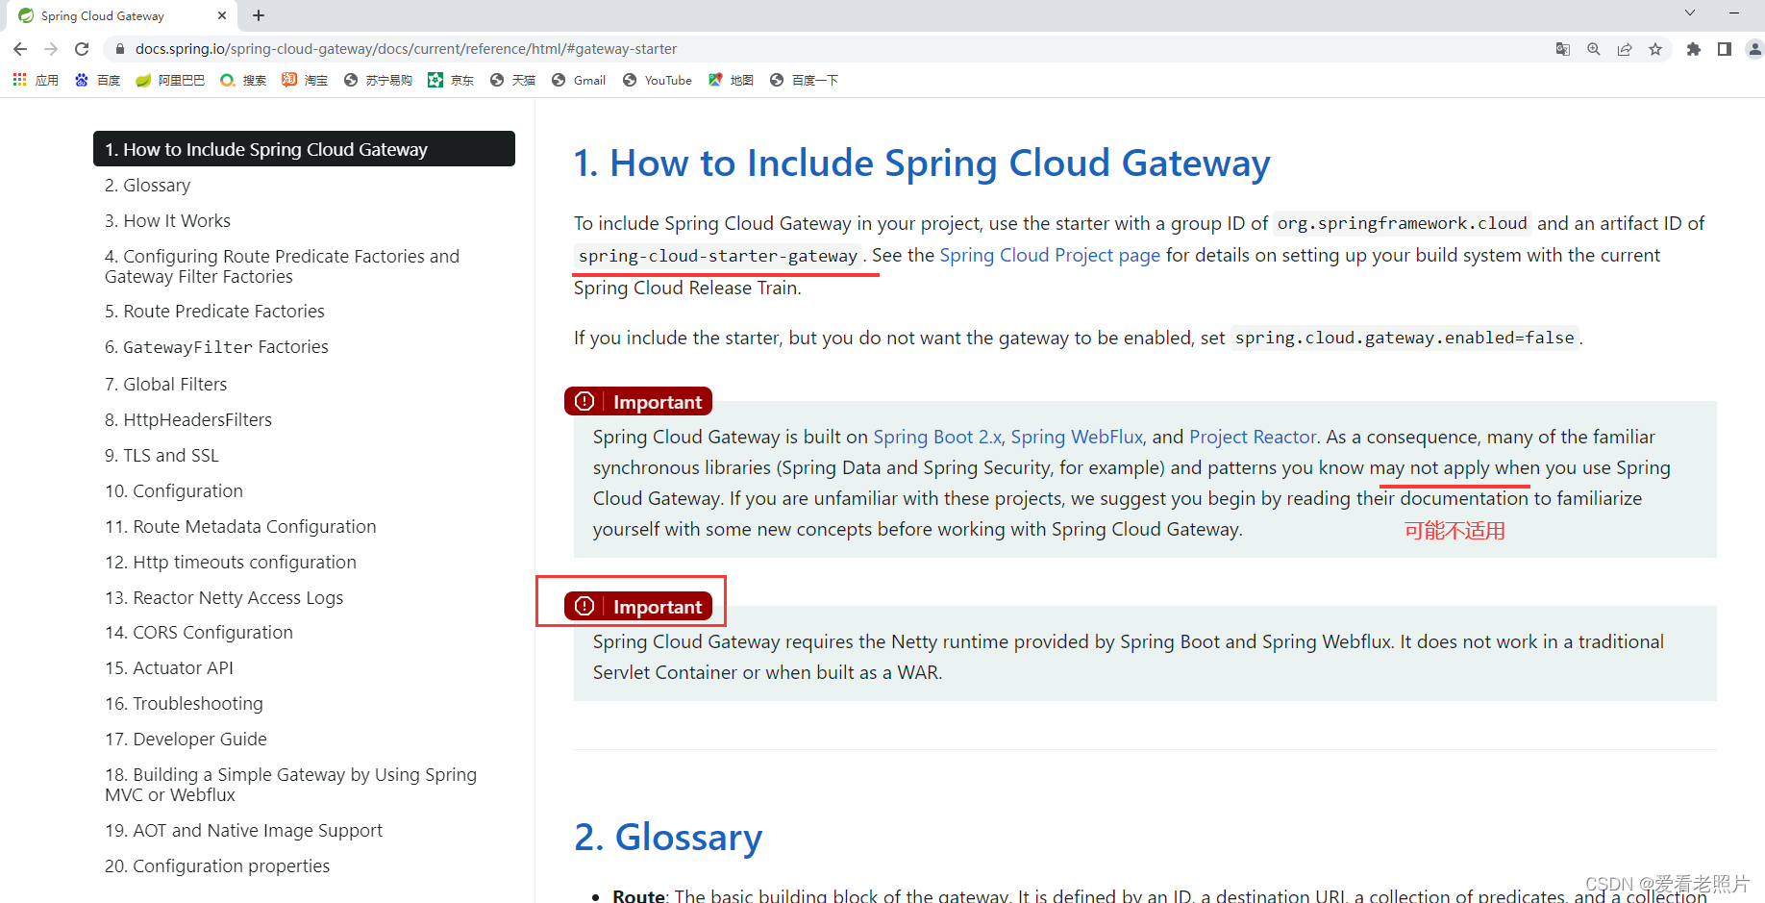
Task: Open the Gmail bookmark
Action: (579, 80)
